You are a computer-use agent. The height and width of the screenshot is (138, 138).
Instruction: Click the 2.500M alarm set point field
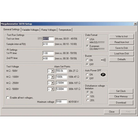click(x=61, y=83)
